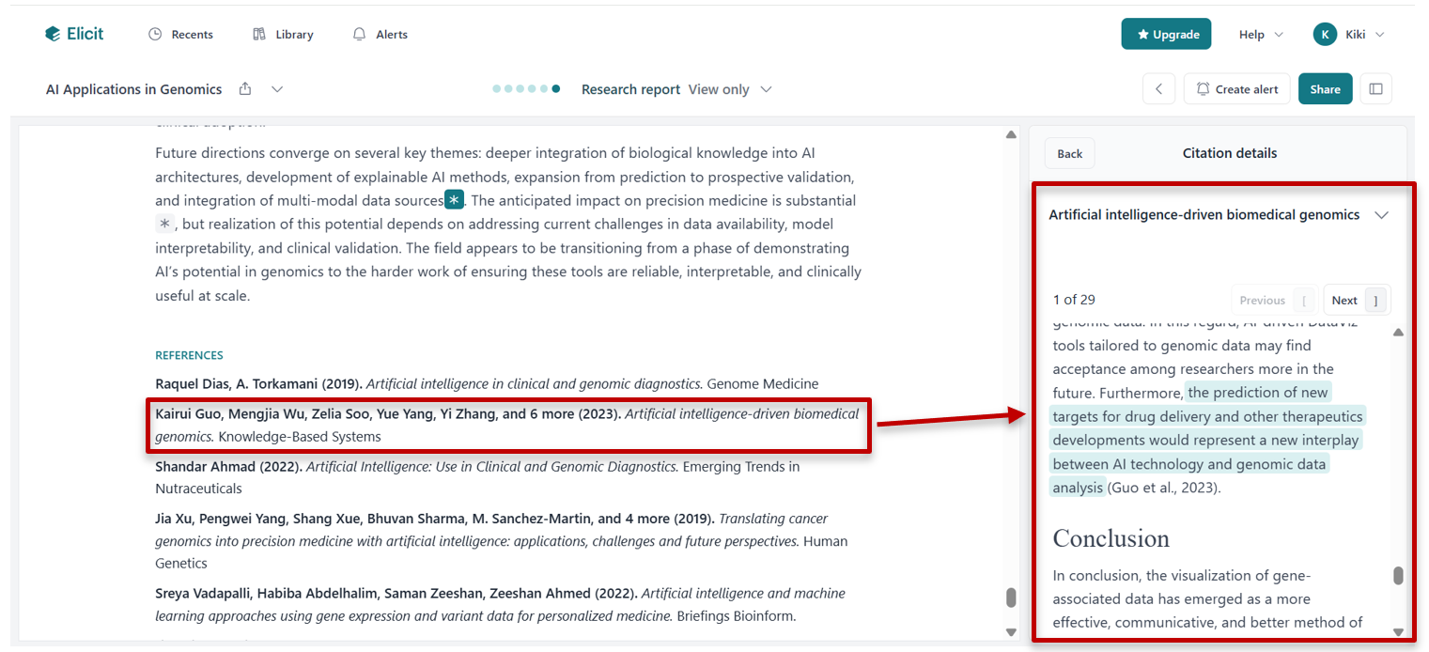Click the Elicit logo icon
The image size is (1429, 652).
(53, 34)
